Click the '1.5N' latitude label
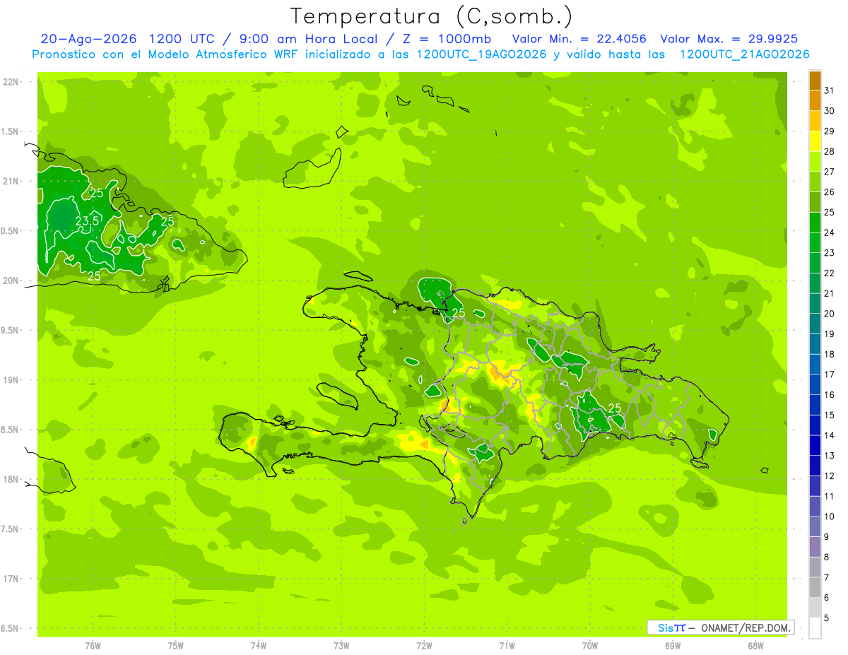 point(10,131)
